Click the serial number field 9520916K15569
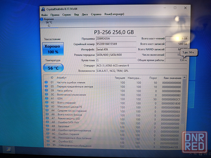Screen dimensions: 211x158 pos(116,44)
